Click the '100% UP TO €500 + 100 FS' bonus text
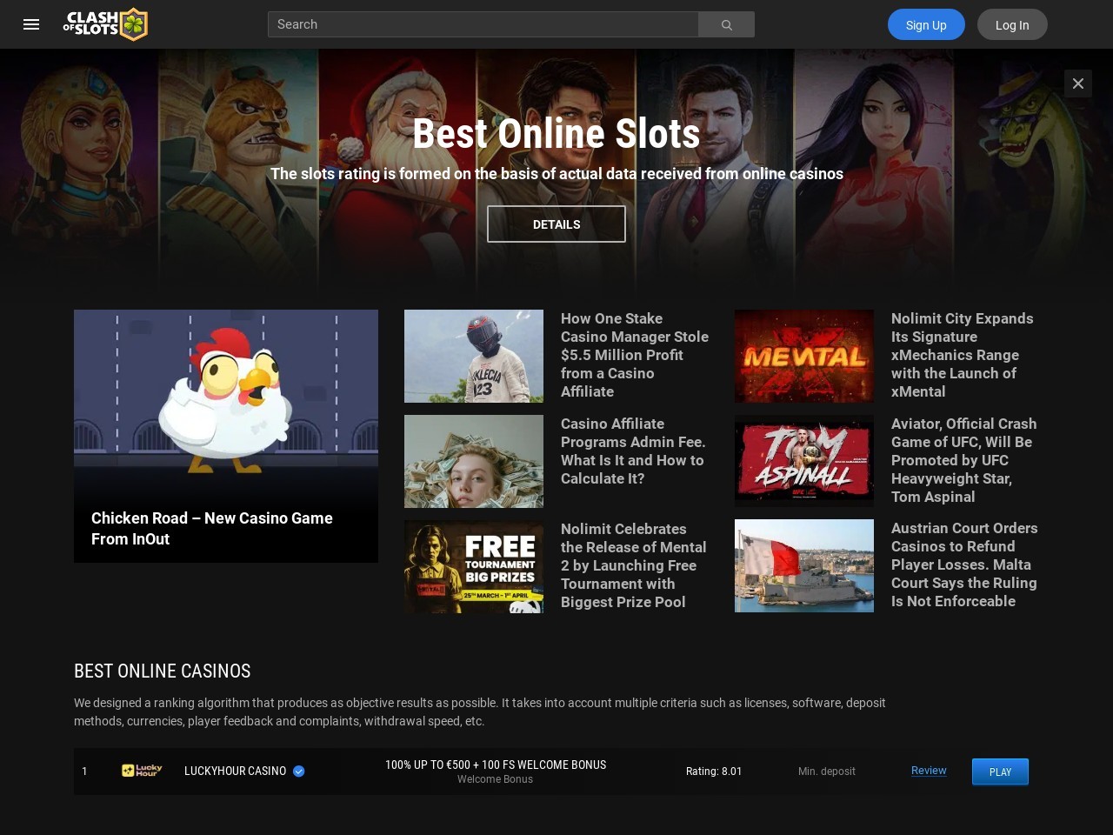Viewport: 1113px width, 835px height. click(496, 765)
